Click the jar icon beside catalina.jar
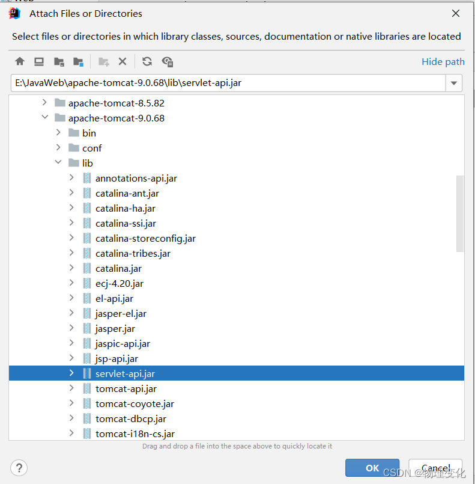 pyautogui.click(x=87, y=268)
